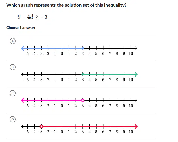Choose answer C radio button
The height and width of the screenshot is (142, 178).
tap(13, 93)
